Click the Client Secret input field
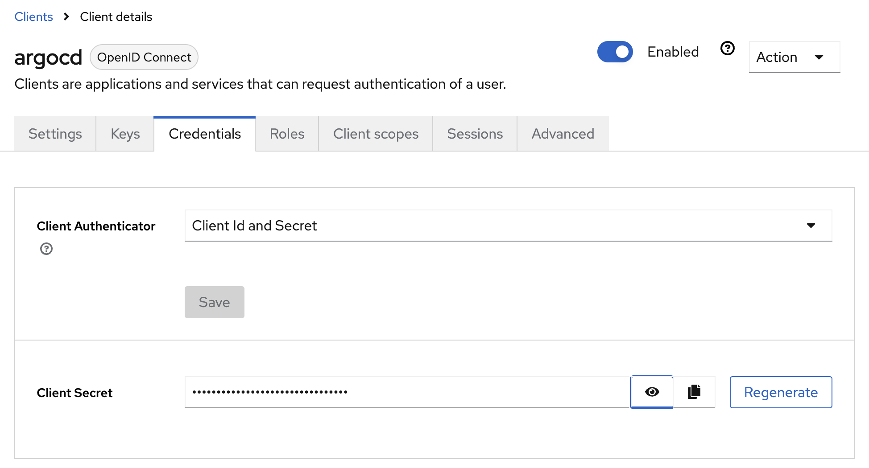 [x=407, y=392]
